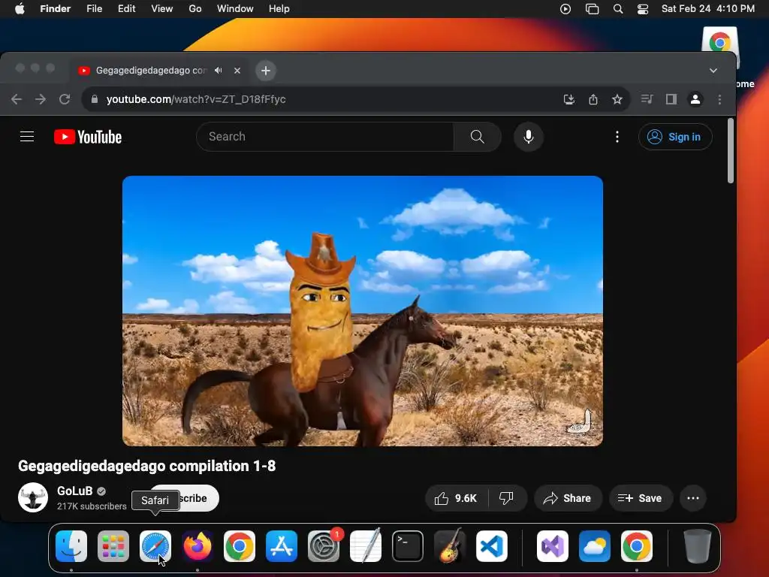Screen dimensions: 769x577
Task: Click the page vertical scrollbar
Action: click(x=730, y=152)
